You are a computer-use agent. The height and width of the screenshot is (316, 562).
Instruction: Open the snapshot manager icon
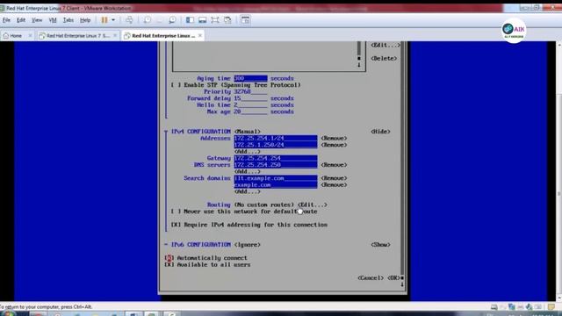(x=172, y=20)
